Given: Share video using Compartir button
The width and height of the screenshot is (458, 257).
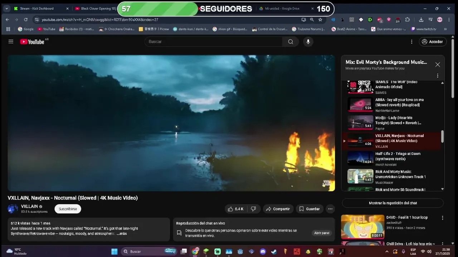Looking at the screenshot, I should point(278,209).
